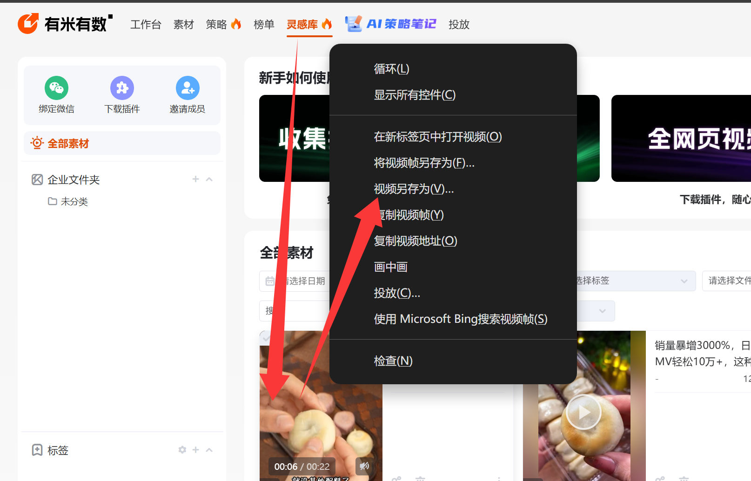Play the second baked bun video
Screen dimensions: 751x481
coord(583,412)
